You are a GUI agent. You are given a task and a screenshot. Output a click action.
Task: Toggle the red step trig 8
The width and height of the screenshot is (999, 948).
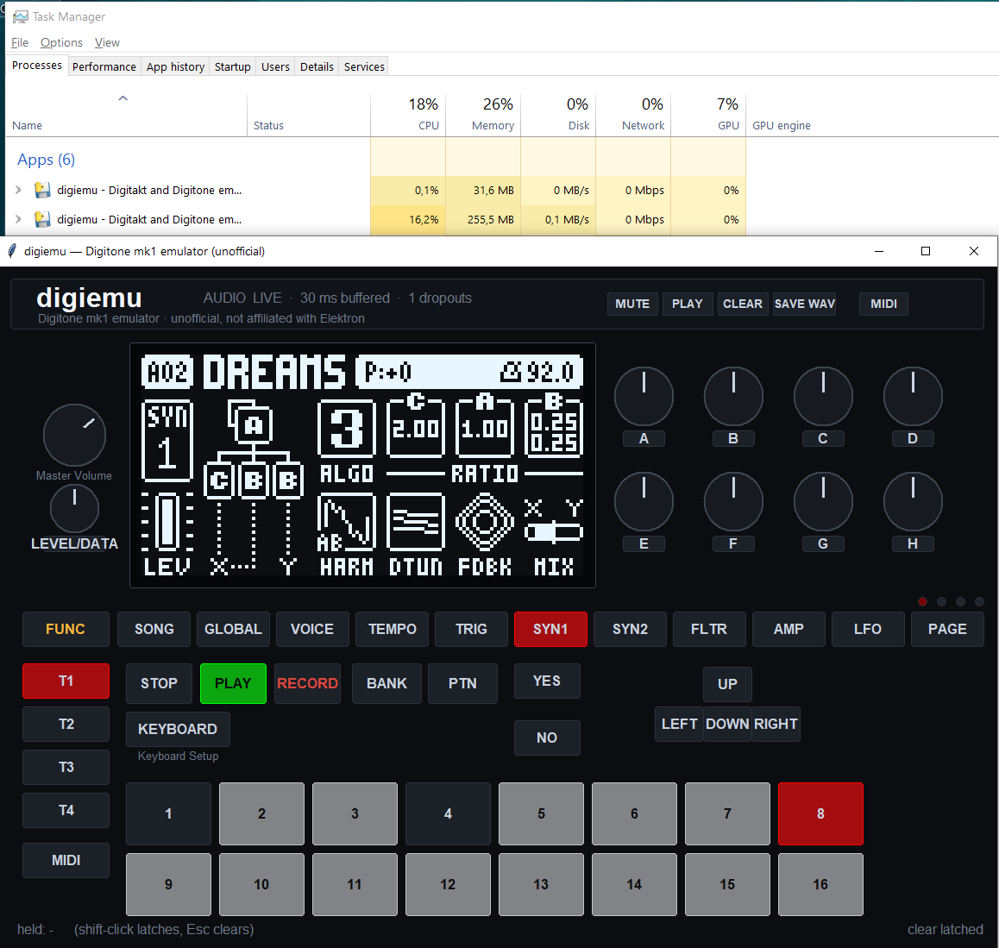820,813
